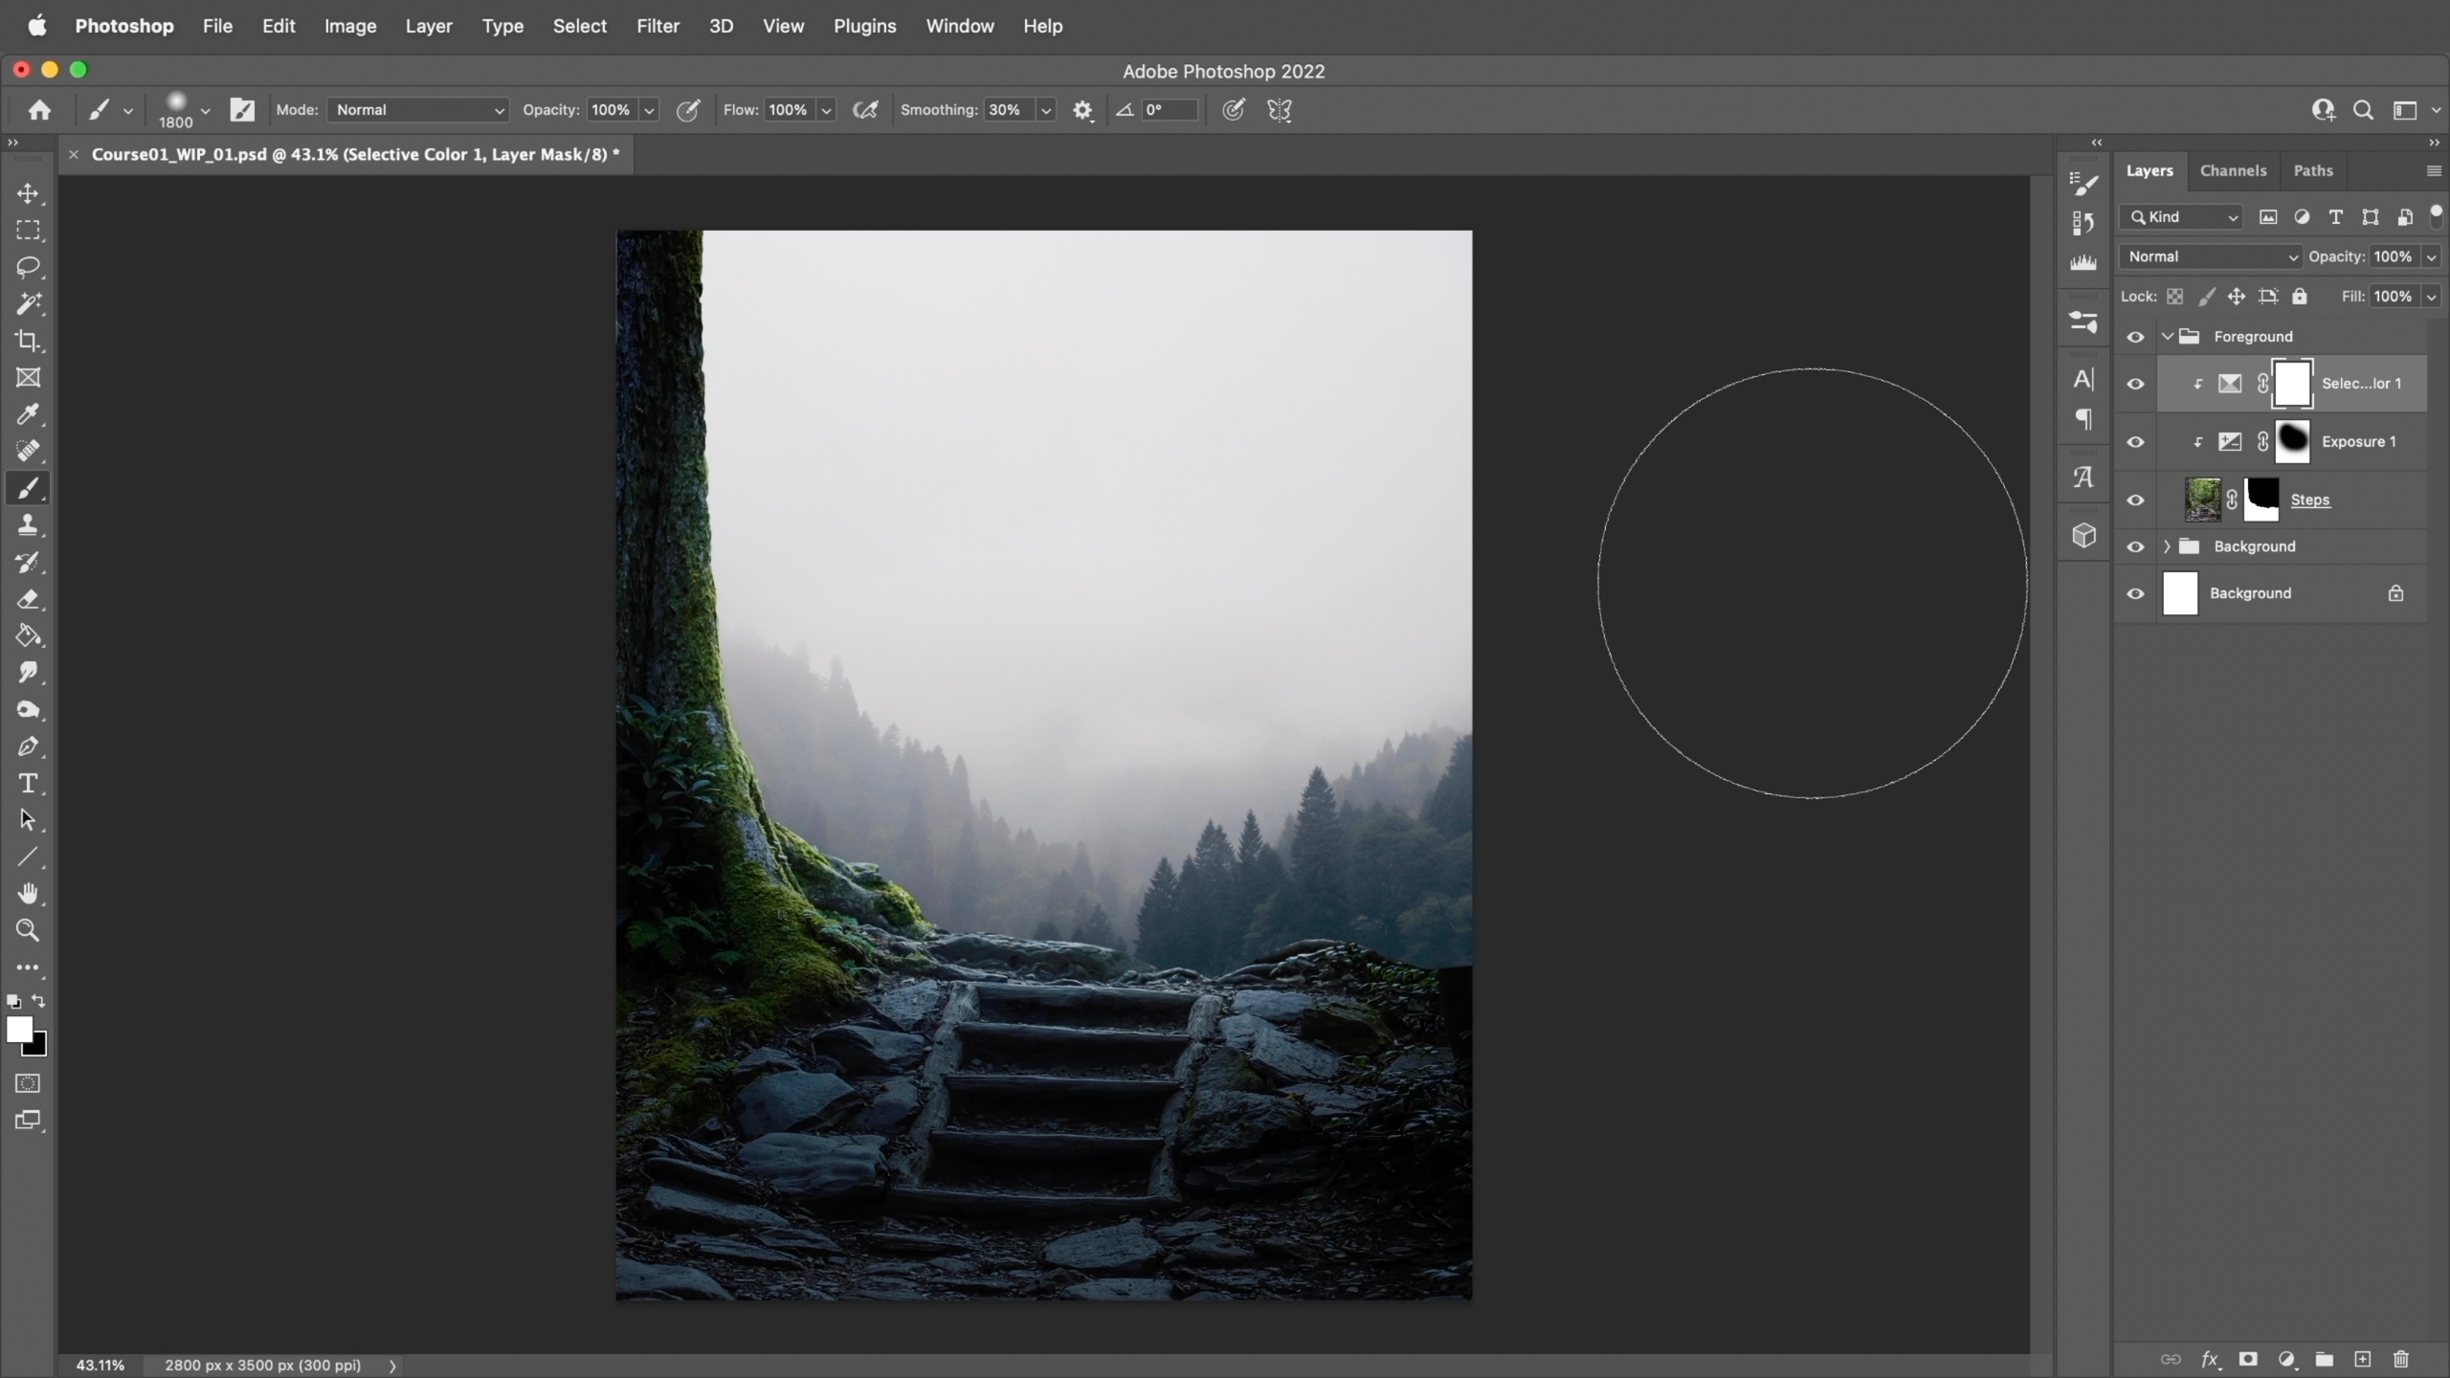2450x1378 pixels.
Task: Click the create new layer icon
Action: (2363, 1359)
